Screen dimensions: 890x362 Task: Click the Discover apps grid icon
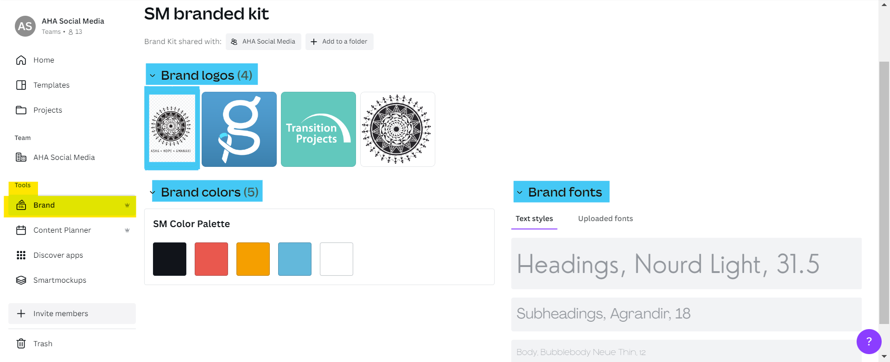pyautogui.click(x=21, y=255)
